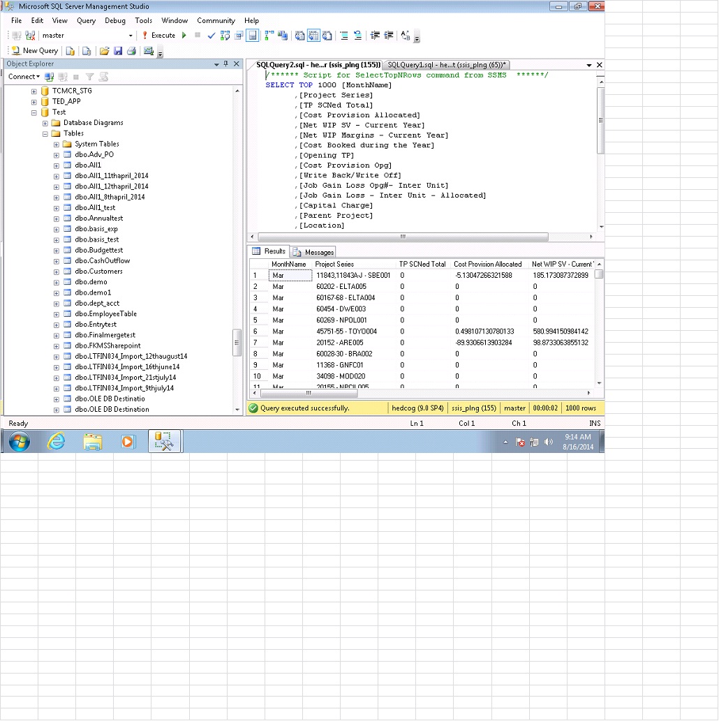Expand the dbo.Customers table node
Screen dimensions: 719x721
tap(56, 272)
